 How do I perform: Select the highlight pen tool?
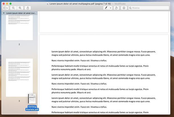pos(106,8)
